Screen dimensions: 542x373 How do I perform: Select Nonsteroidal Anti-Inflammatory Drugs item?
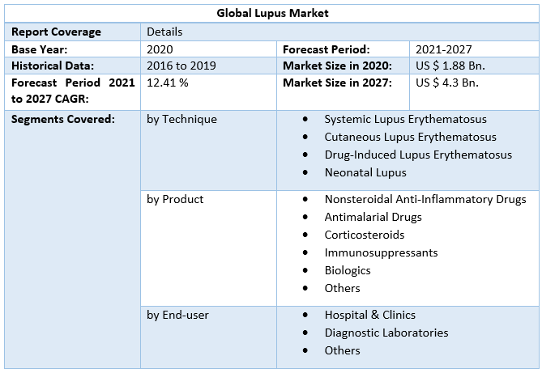pyautogui.click(x=425, y=199)
